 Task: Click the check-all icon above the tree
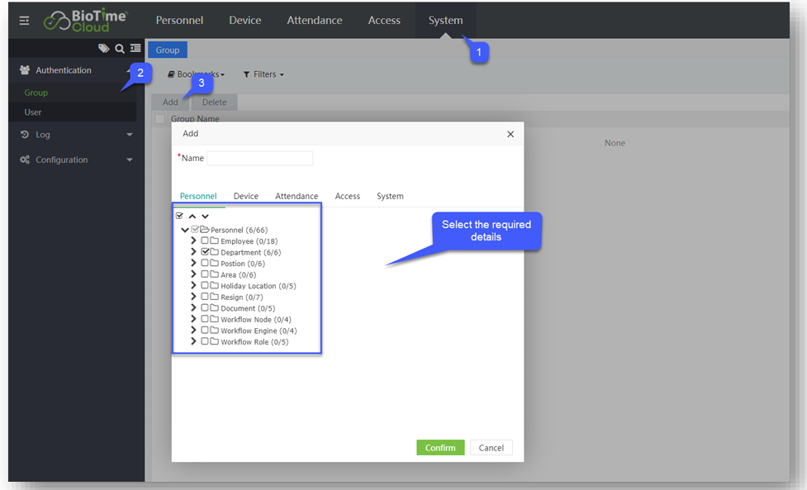click(180, 216)
